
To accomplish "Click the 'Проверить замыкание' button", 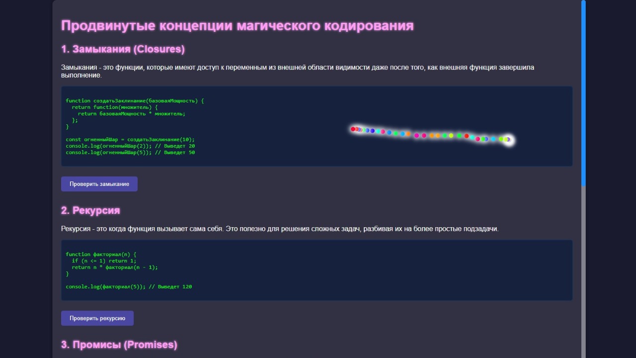I will pos(99,183).
